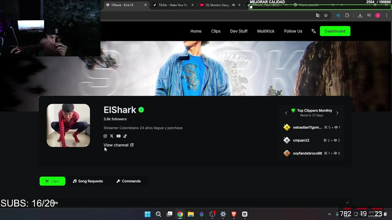Click the green verified badge next to ElShark
The height and width of the screenshot is (220, 392).
141,110
